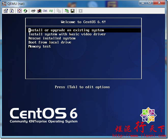Save connection info with the floppy disk icon
168x139 pixels.
point(73,11)
